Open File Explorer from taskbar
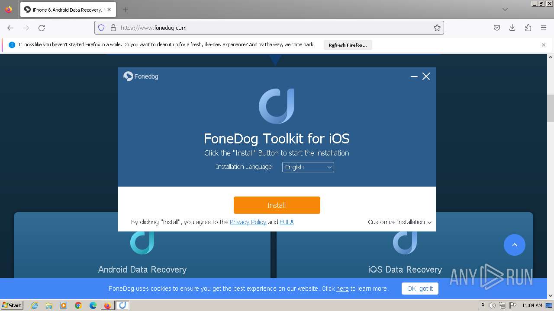554x311 pixels. (49, 305)
